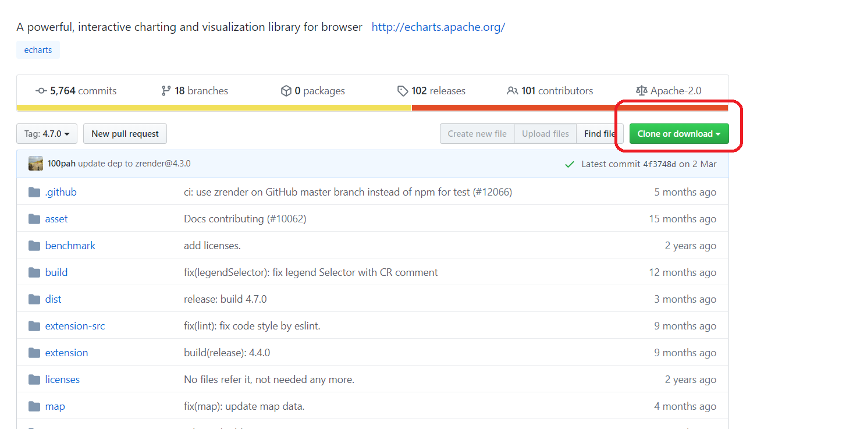Viewport: 853px width, 429px height.
Task: Open the 100pah author profile
Action: [62, 164]
